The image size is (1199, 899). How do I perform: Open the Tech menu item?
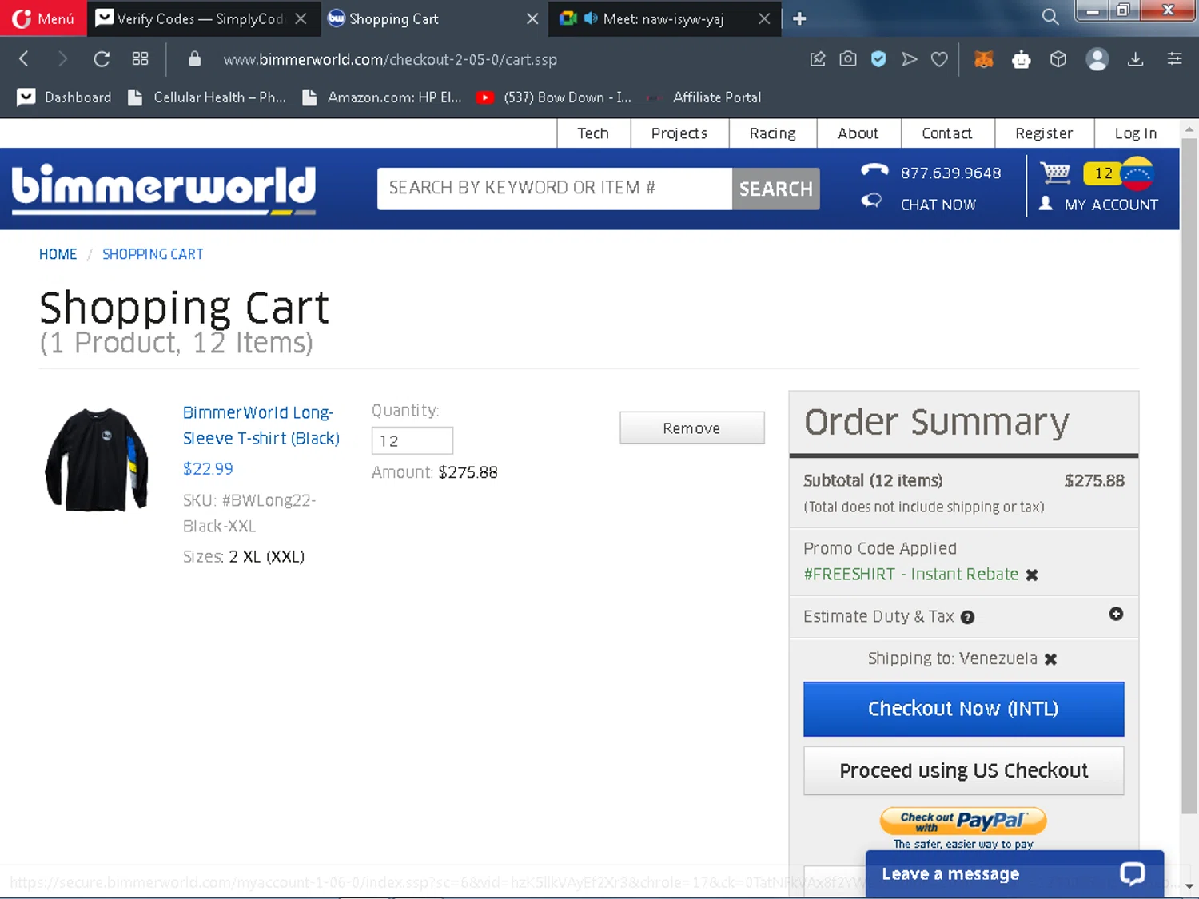[x=593, y=133]
